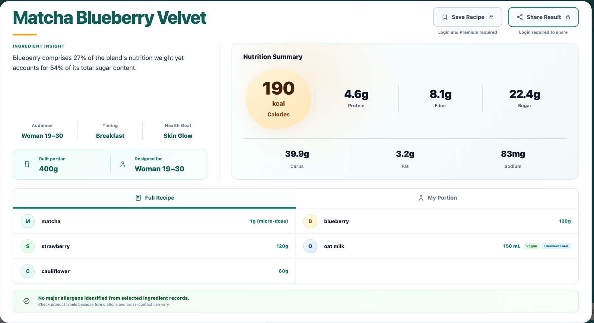Click the Built portion 400g value

[49, 169]
